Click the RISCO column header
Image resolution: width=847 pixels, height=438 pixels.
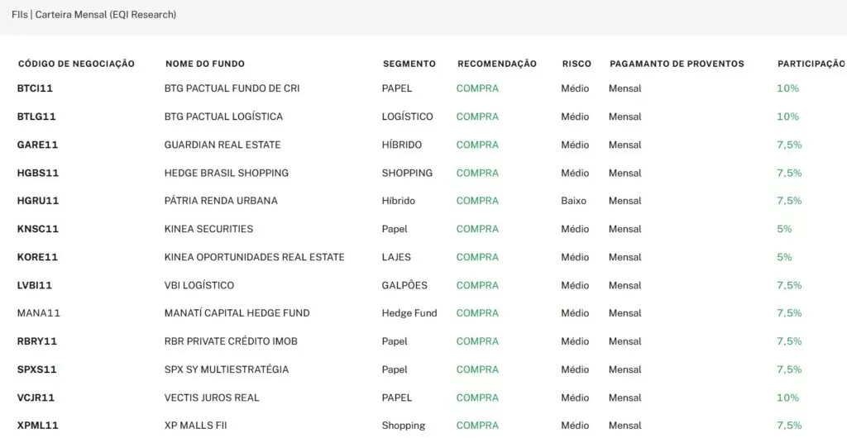[577, 64]
